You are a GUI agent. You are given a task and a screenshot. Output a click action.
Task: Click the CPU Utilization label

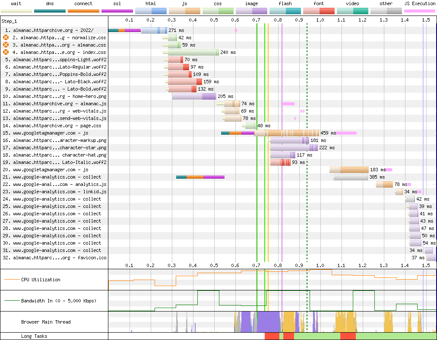pos(41,280)
